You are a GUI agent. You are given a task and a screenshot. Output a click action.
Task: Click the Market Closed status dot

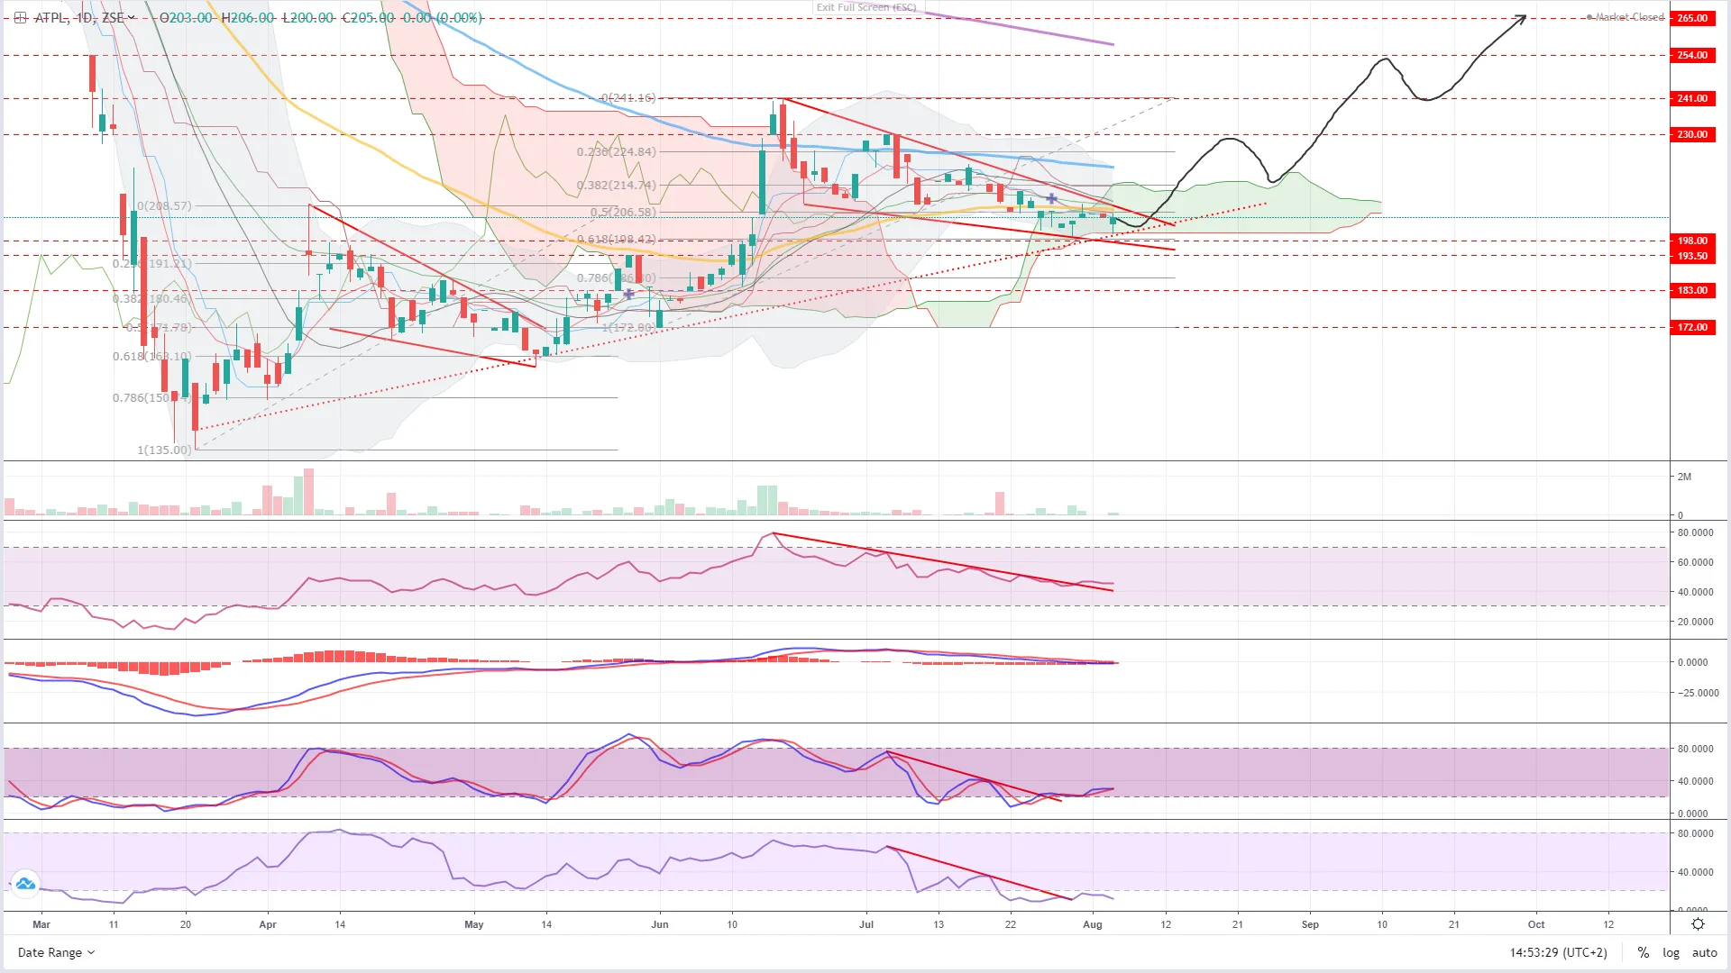pyautogui.click(x=1589, y=17)
